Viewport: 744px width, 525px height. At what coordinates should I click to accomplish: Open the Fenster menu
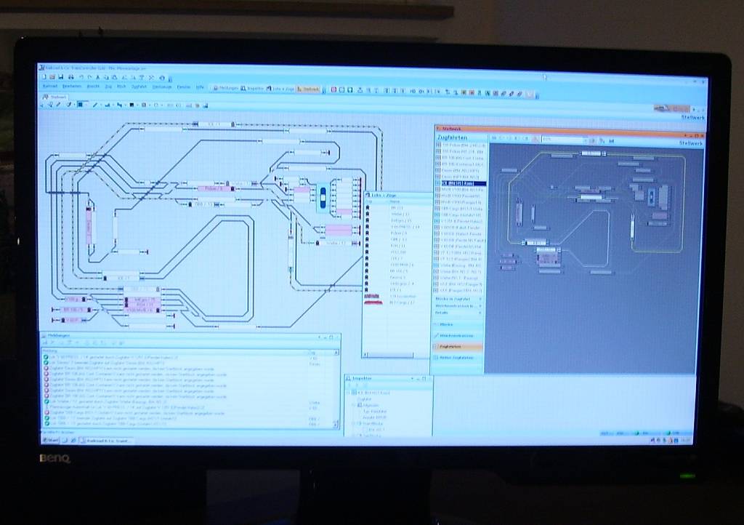(184, 87)
